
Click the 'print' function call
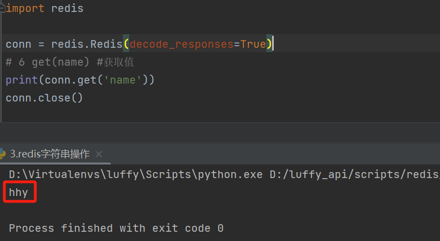click(22, 80)
